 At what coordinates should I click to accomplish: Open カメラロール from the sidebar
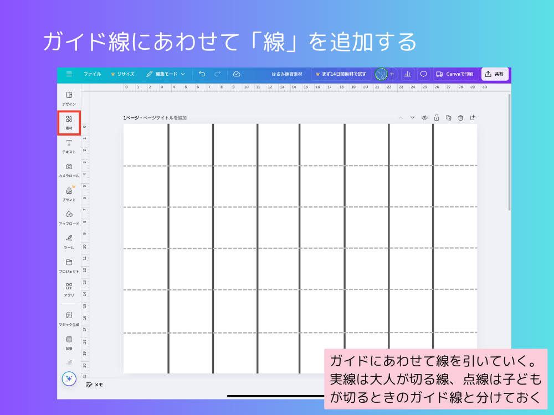68,170
